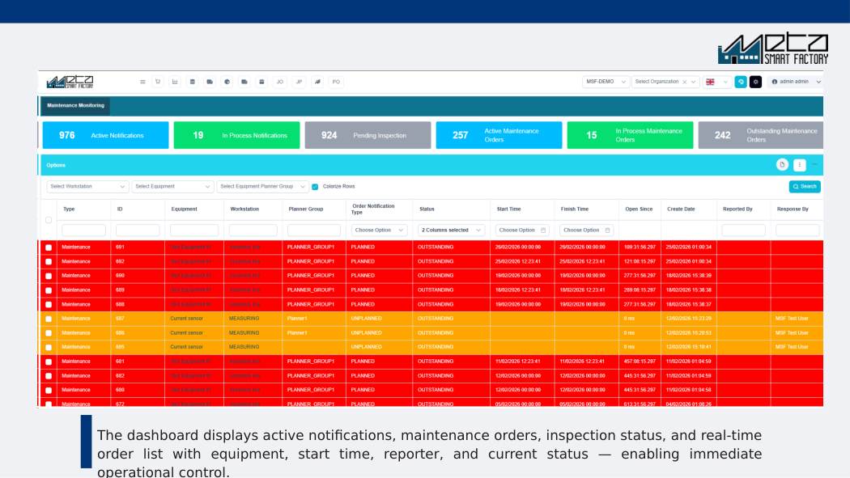This screenshot has width=850, height=478.
Task: Click the black settings gear button
Action: (755, 82)
